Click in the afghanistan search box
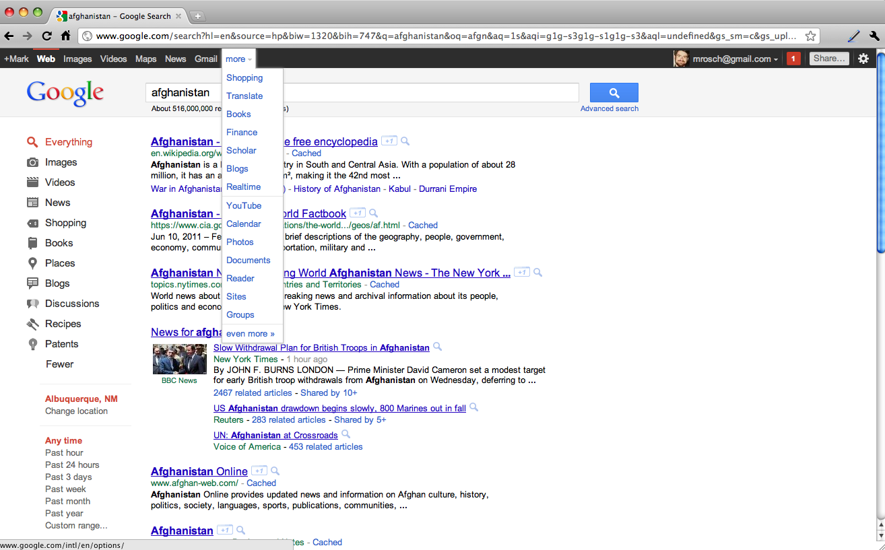The image size is (885, 550). click(362, 93)
